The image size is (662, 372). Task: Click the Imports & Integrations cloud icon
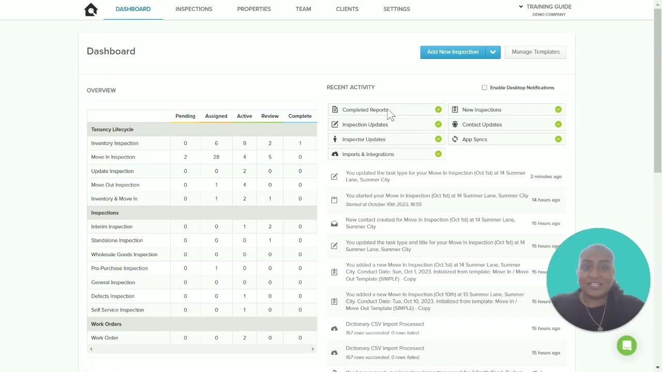pos(335,154)
